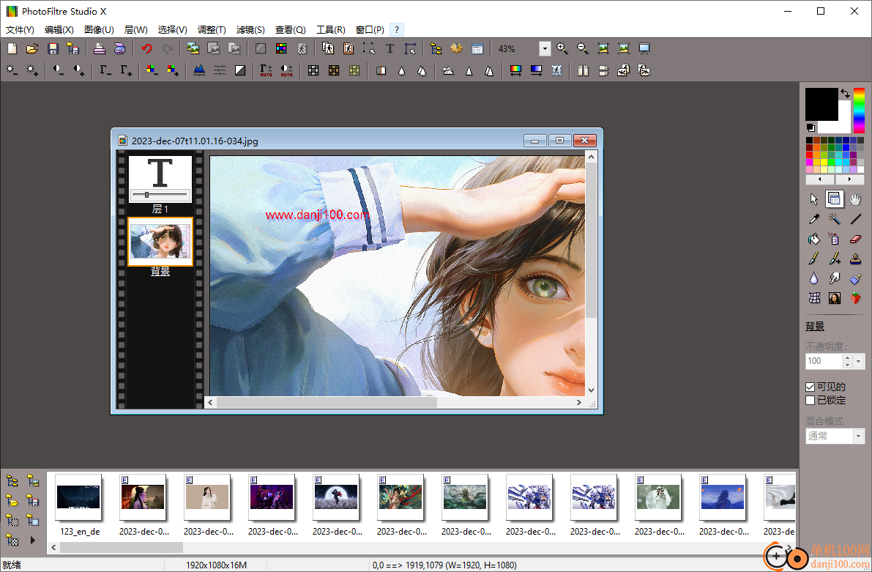Viewport: 872px width, 572px height.
Task: Select the Pipette eyedropper tool
Action: pos(813,219)
